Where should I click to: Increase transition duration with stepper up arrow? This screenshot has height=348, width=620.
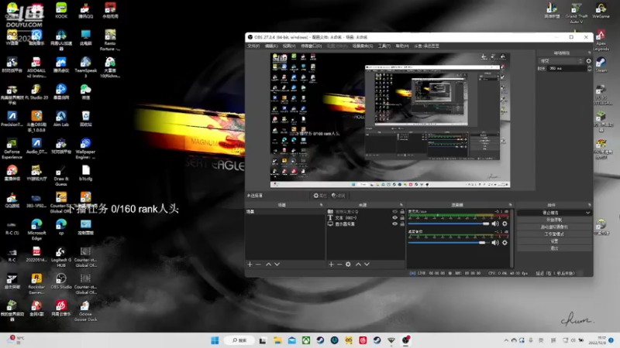[x=590, y=67]
